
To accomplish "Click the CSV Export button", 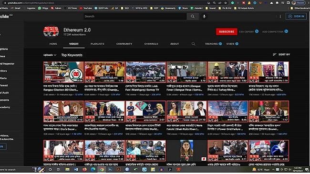I will click(x=248, y=31).
